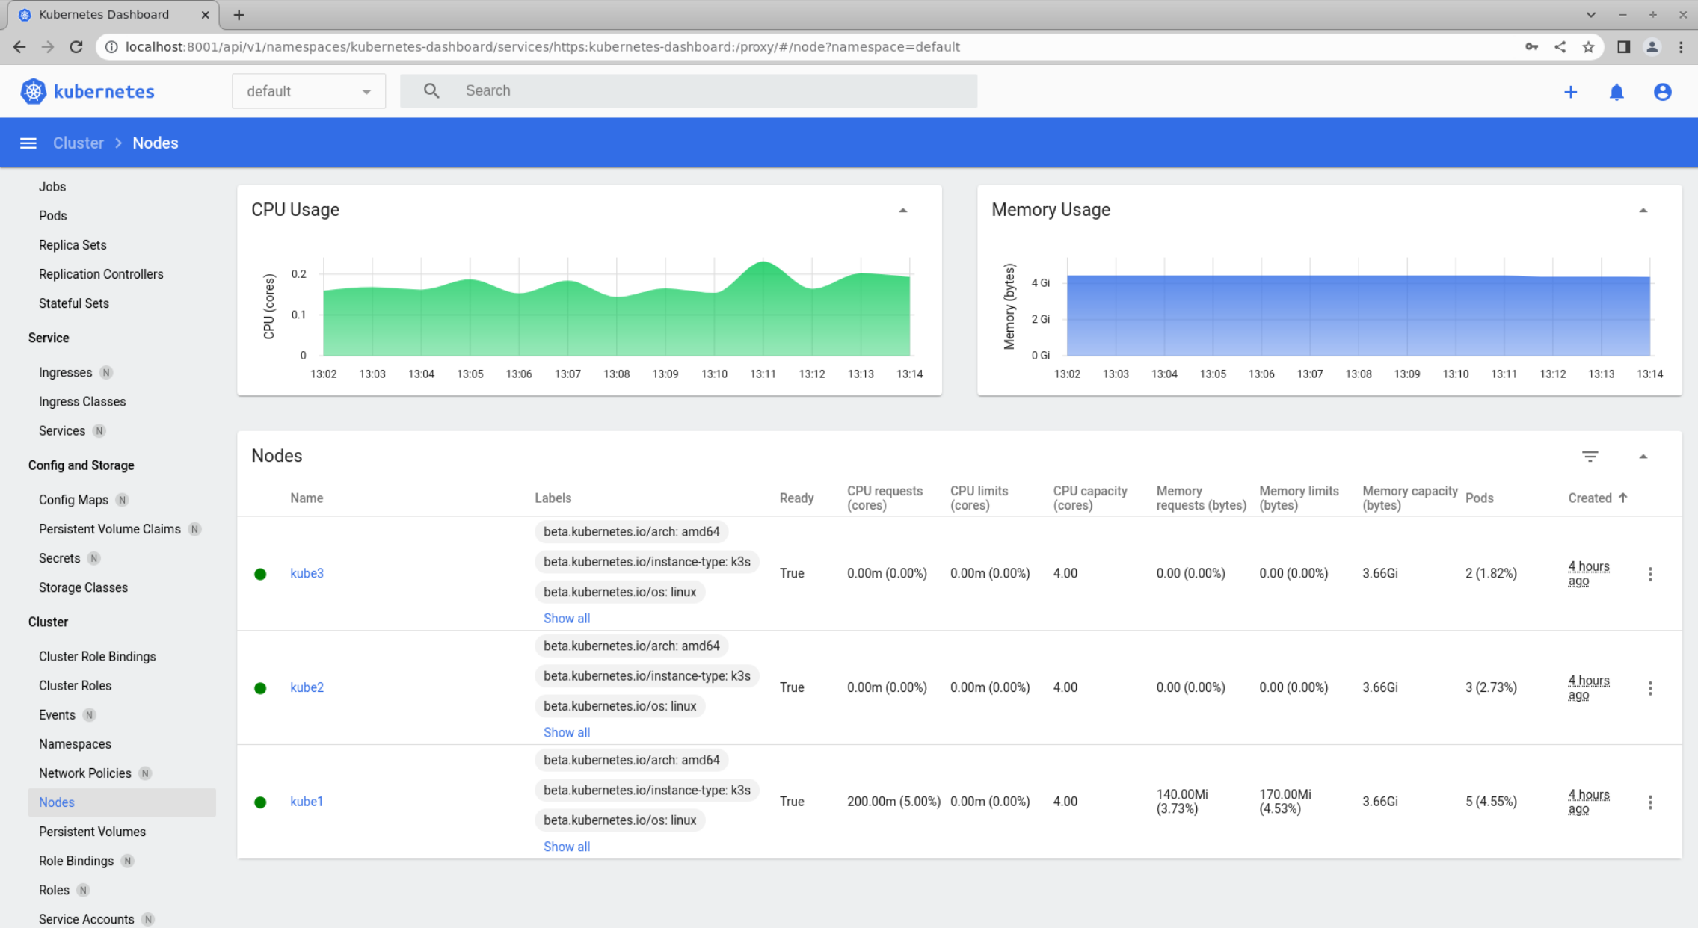1698x928 pixels.
Task: Open Storage Classes in sidebar
Action: pos(83,587)
